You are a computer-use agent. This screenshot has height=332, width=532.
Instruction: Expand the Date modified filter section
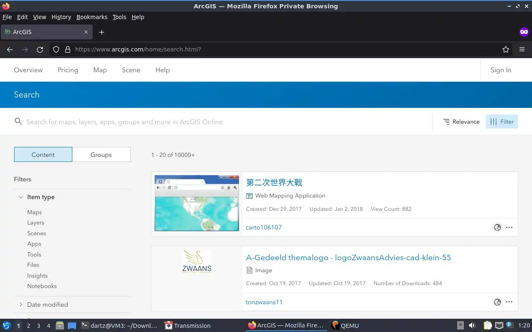[43, 305]
